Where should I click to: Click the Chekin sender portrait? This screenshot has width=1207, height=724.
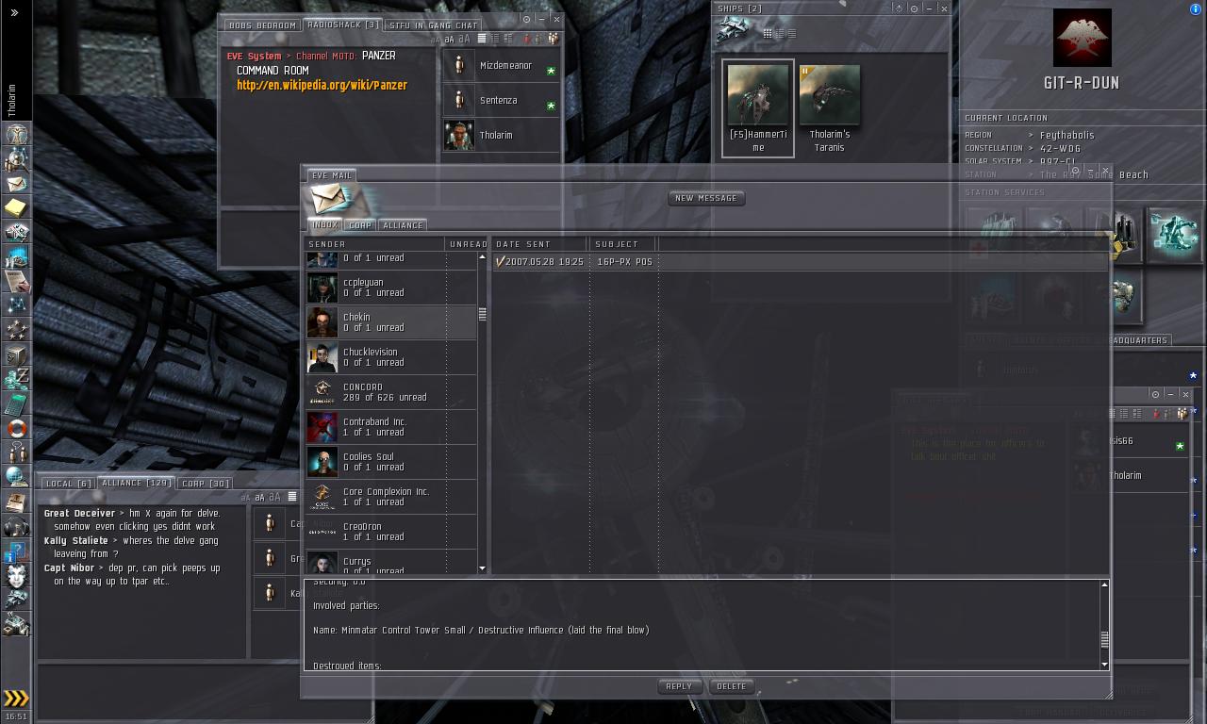(322, 322)
